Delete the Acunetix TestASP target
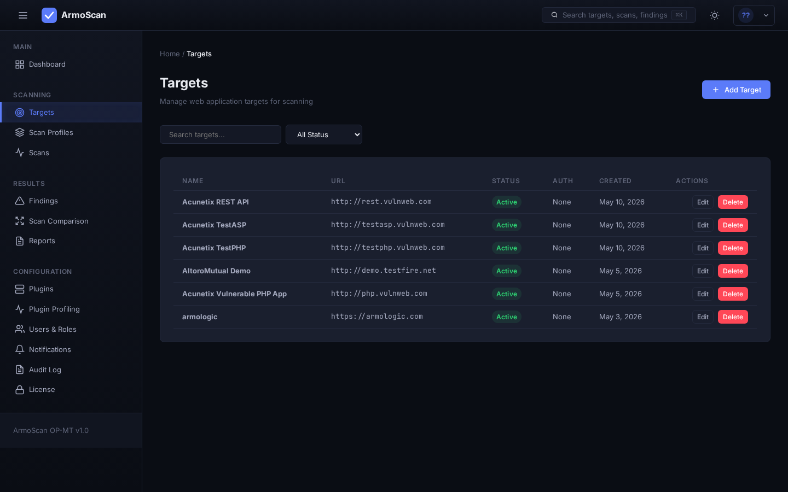The height and width of the screenshot is (492, 788). tap(733, 225)
